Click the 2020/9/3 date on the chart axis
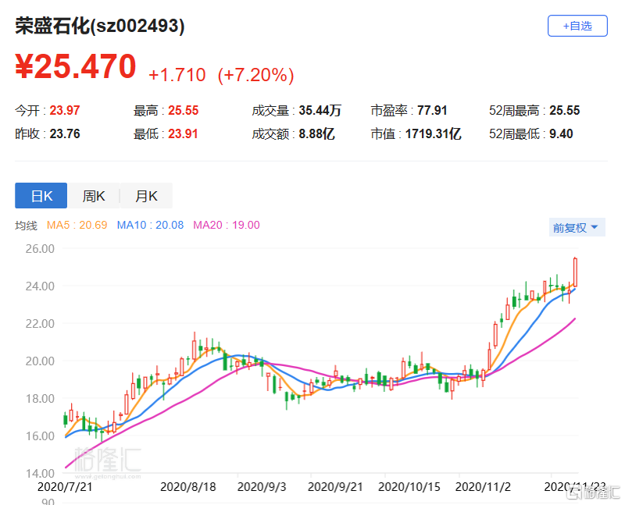The image size is (625, 505). click(x=262, y=487)
